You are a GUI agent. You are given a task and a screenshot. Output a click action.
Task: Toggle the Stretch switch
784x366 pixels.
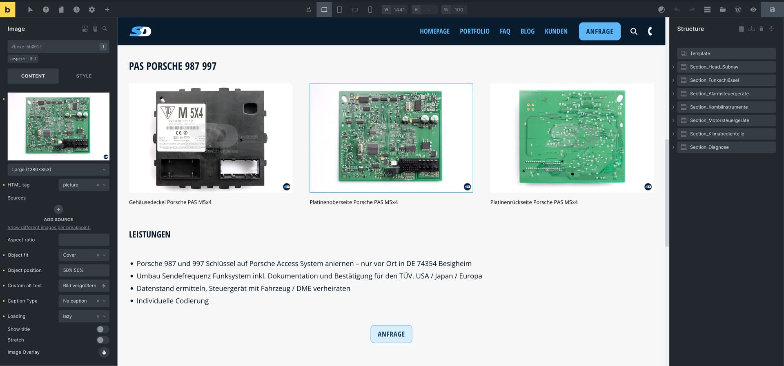tap(103, 340)
